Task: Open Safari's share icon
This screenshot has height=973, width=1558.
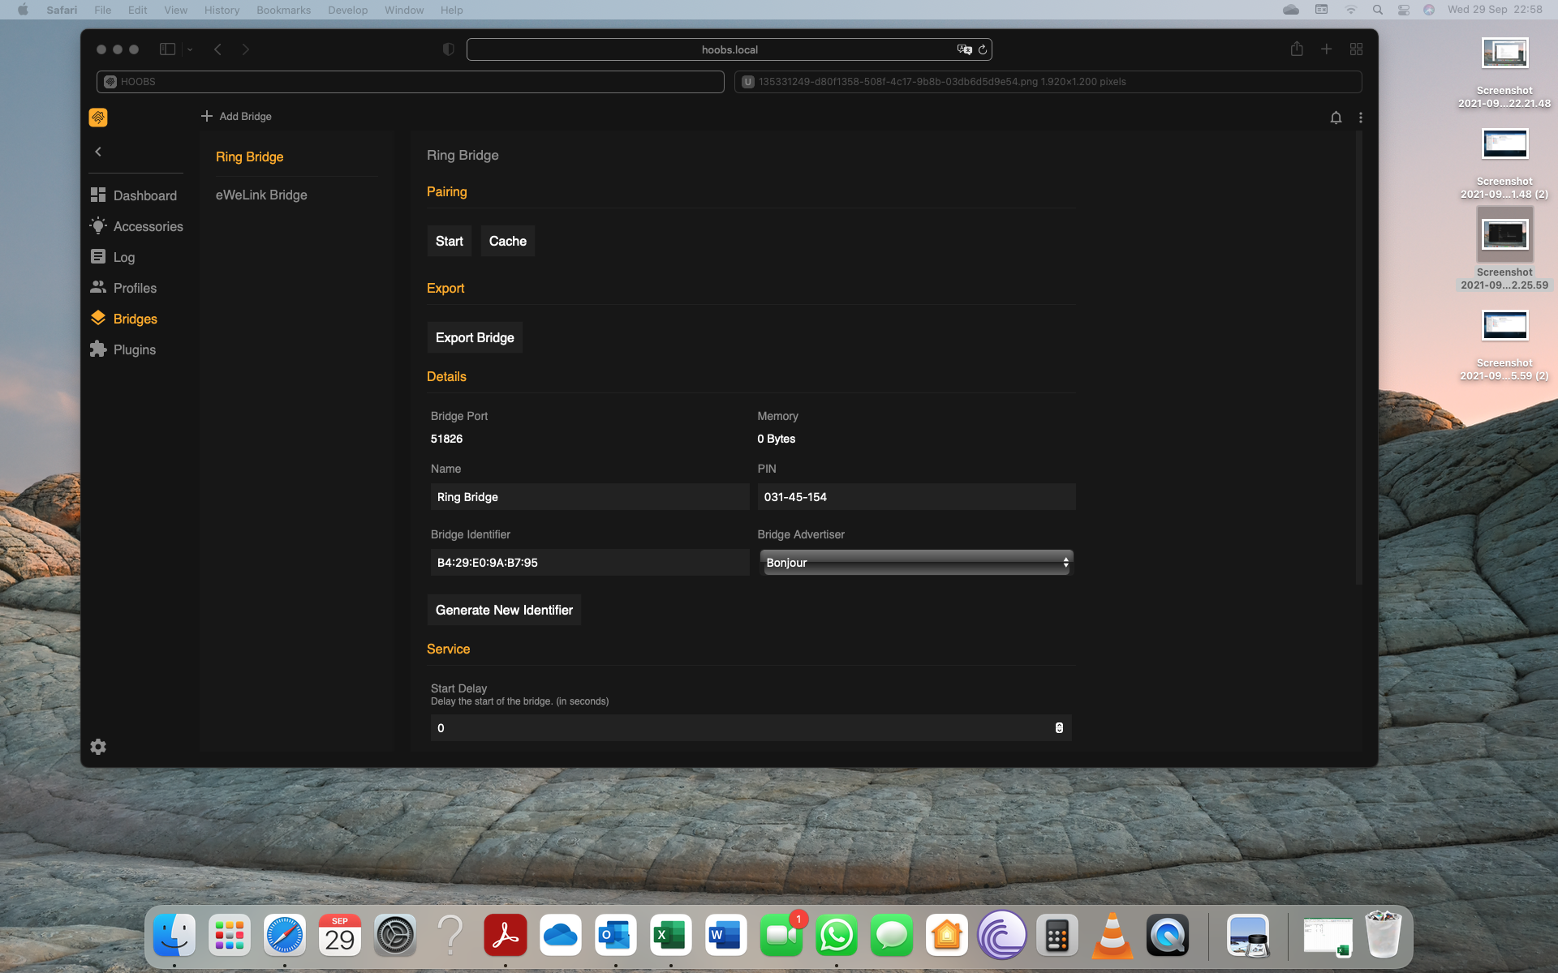Action: 1296,49
